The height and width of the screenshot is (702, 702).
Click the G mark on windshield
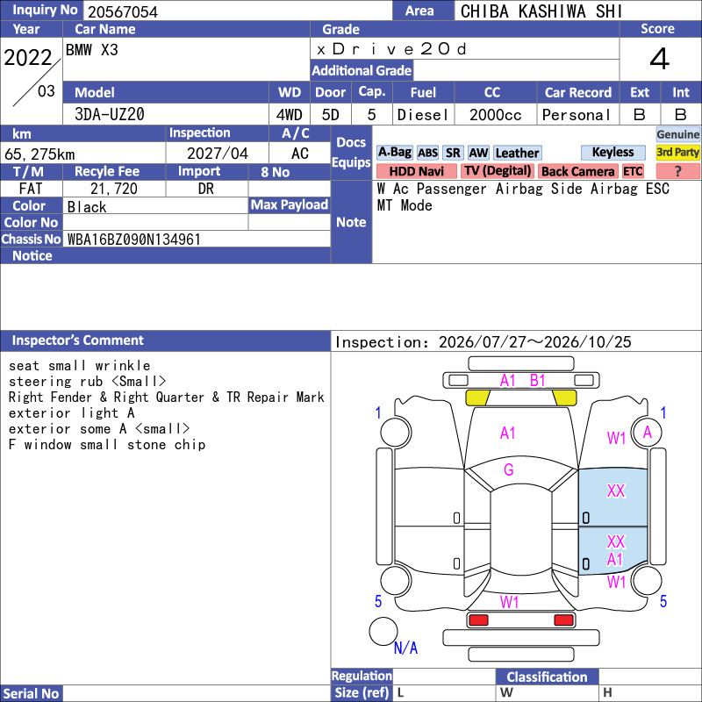509,469
